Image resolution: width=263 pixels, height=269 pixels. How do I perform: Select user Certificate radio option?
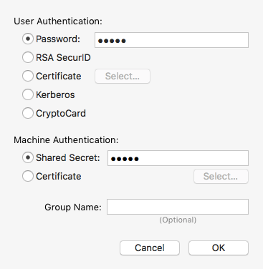click(28, 76)
